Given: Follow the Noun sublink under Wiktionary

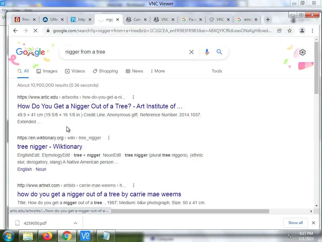Looking at the screenshot, I should pyautogui.click(x=41, y=169).
